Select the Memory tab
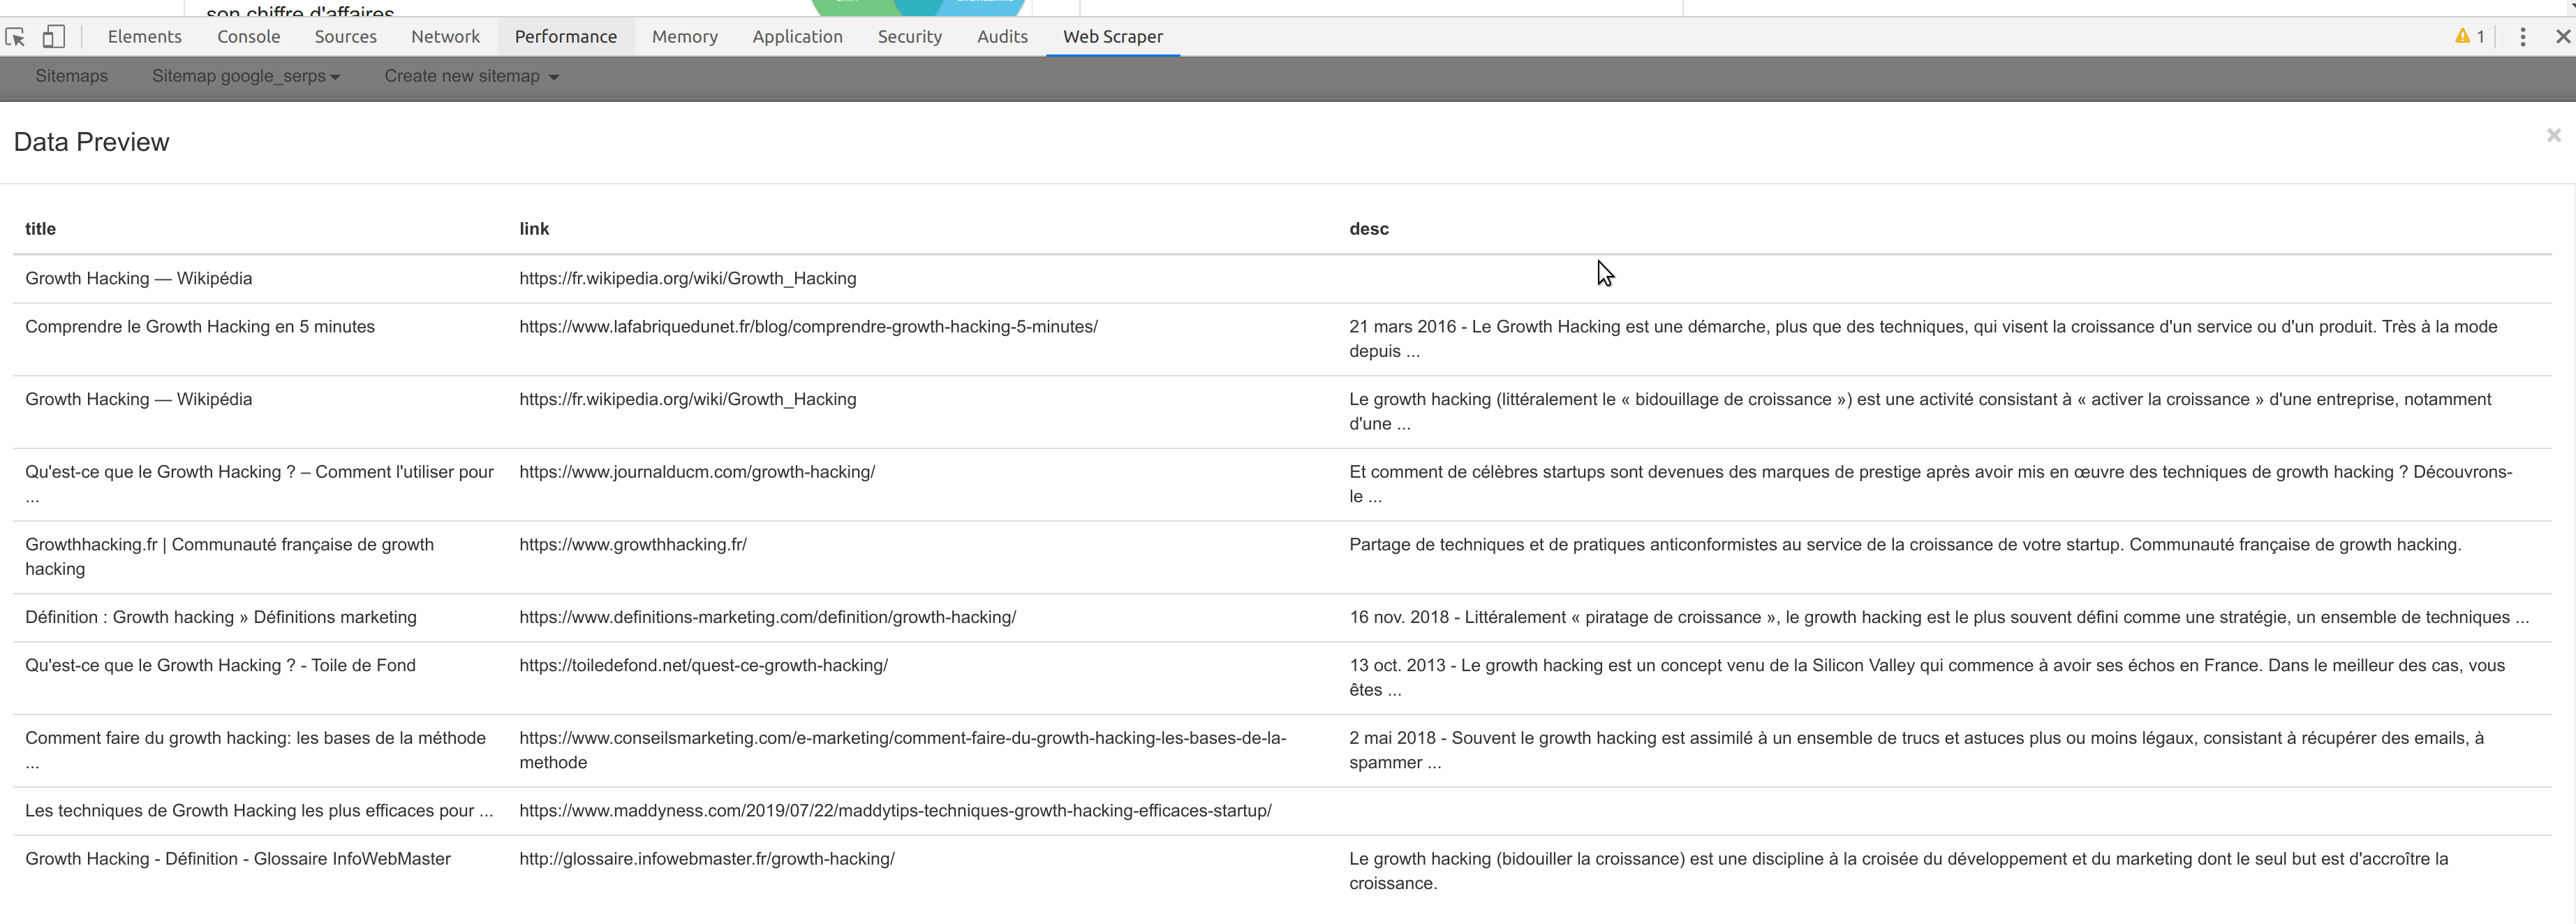This screenshot has width=2576, height=924. coord(685,37)
